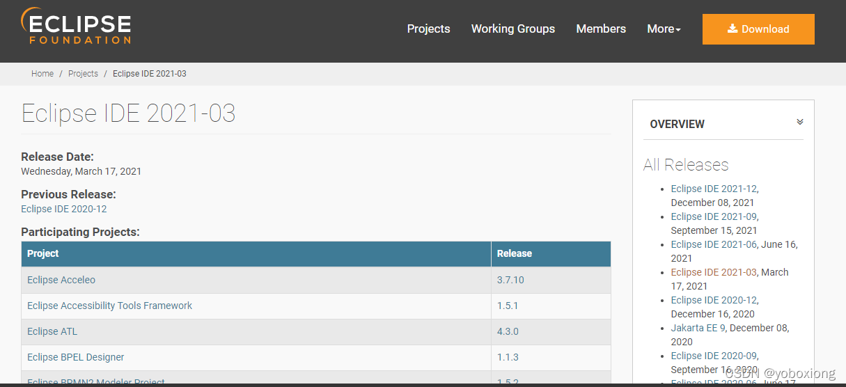The image size is (846, 387).
Task: Select release version 4.3.0 cell
Action: [x=551, y=331]
